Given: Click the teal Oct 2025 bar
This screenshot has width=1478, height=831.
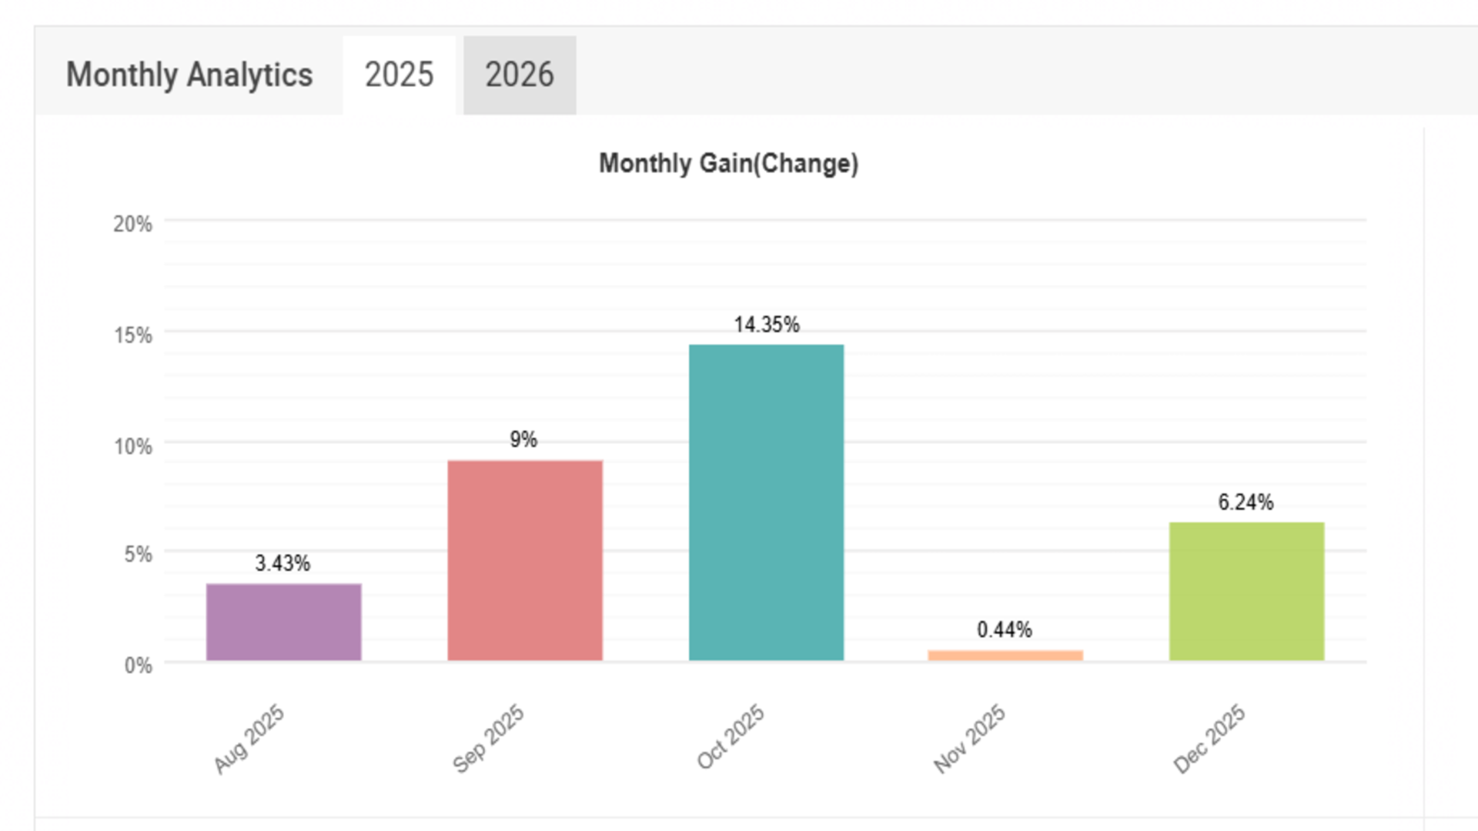Looking at the screenshot, I should pyautogui.click(x=766, y=502).
